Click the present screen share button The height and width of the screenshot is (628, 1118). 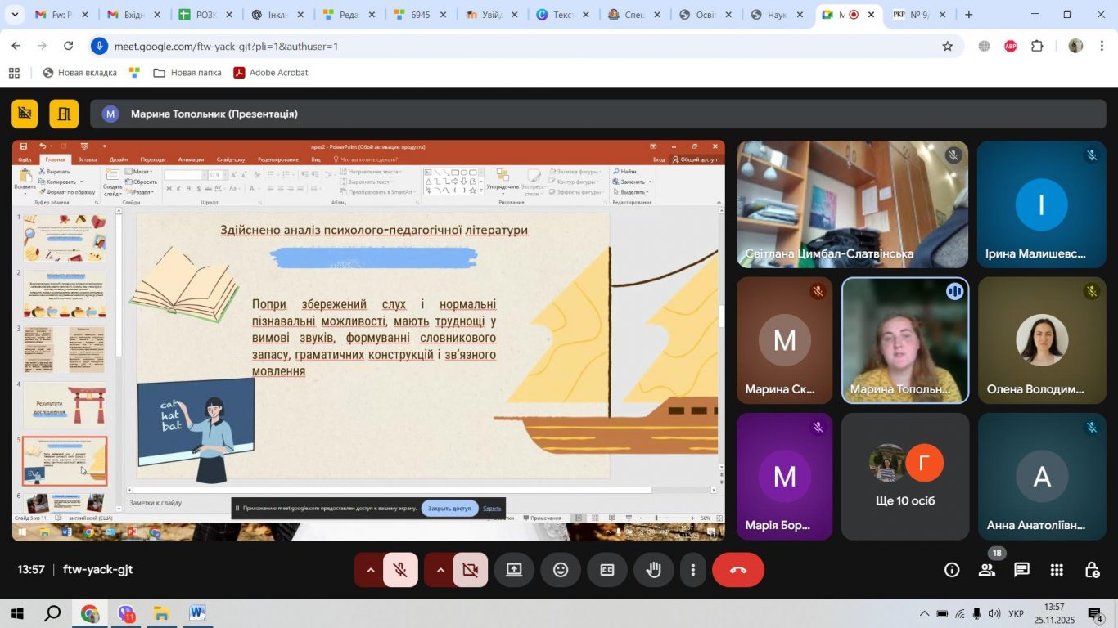(x=514, y=570)
